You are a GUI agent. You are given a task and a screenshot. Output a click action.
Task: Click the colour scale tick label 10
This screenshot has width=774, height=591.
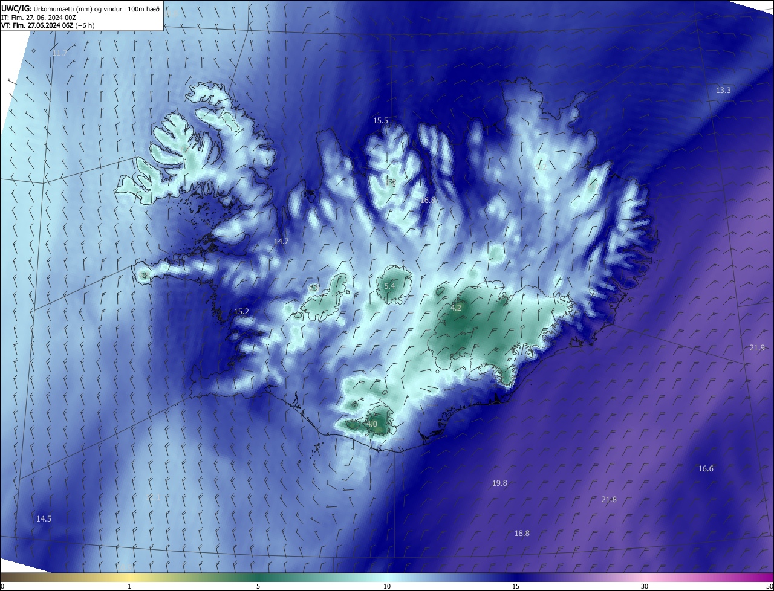click(387, 586)
